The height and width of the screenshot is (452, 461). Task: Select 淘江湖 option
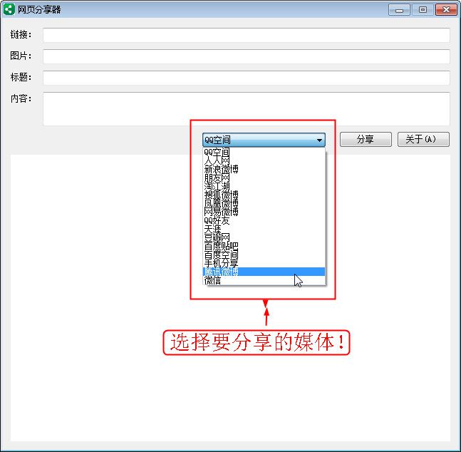click(x=264, y=186)
